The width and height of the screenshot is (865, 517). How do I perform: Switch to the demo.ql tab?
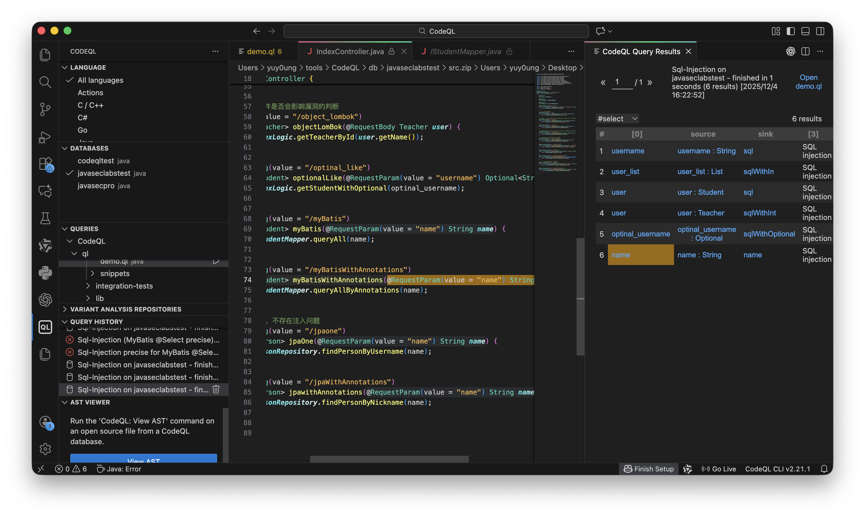[x=260, y=52]
